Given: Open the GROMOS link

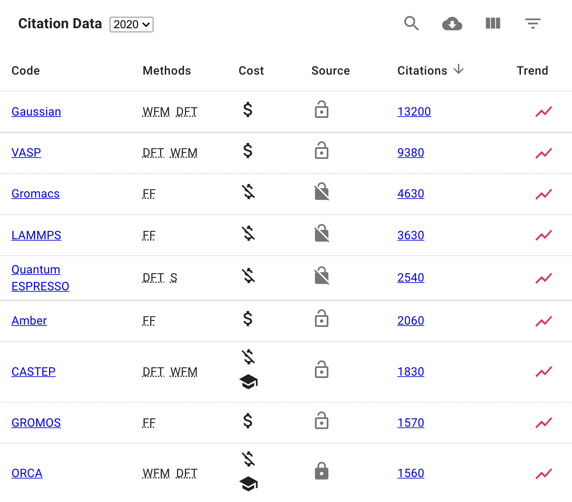Looking at the screenshot, I should click(x=36, y=423).
